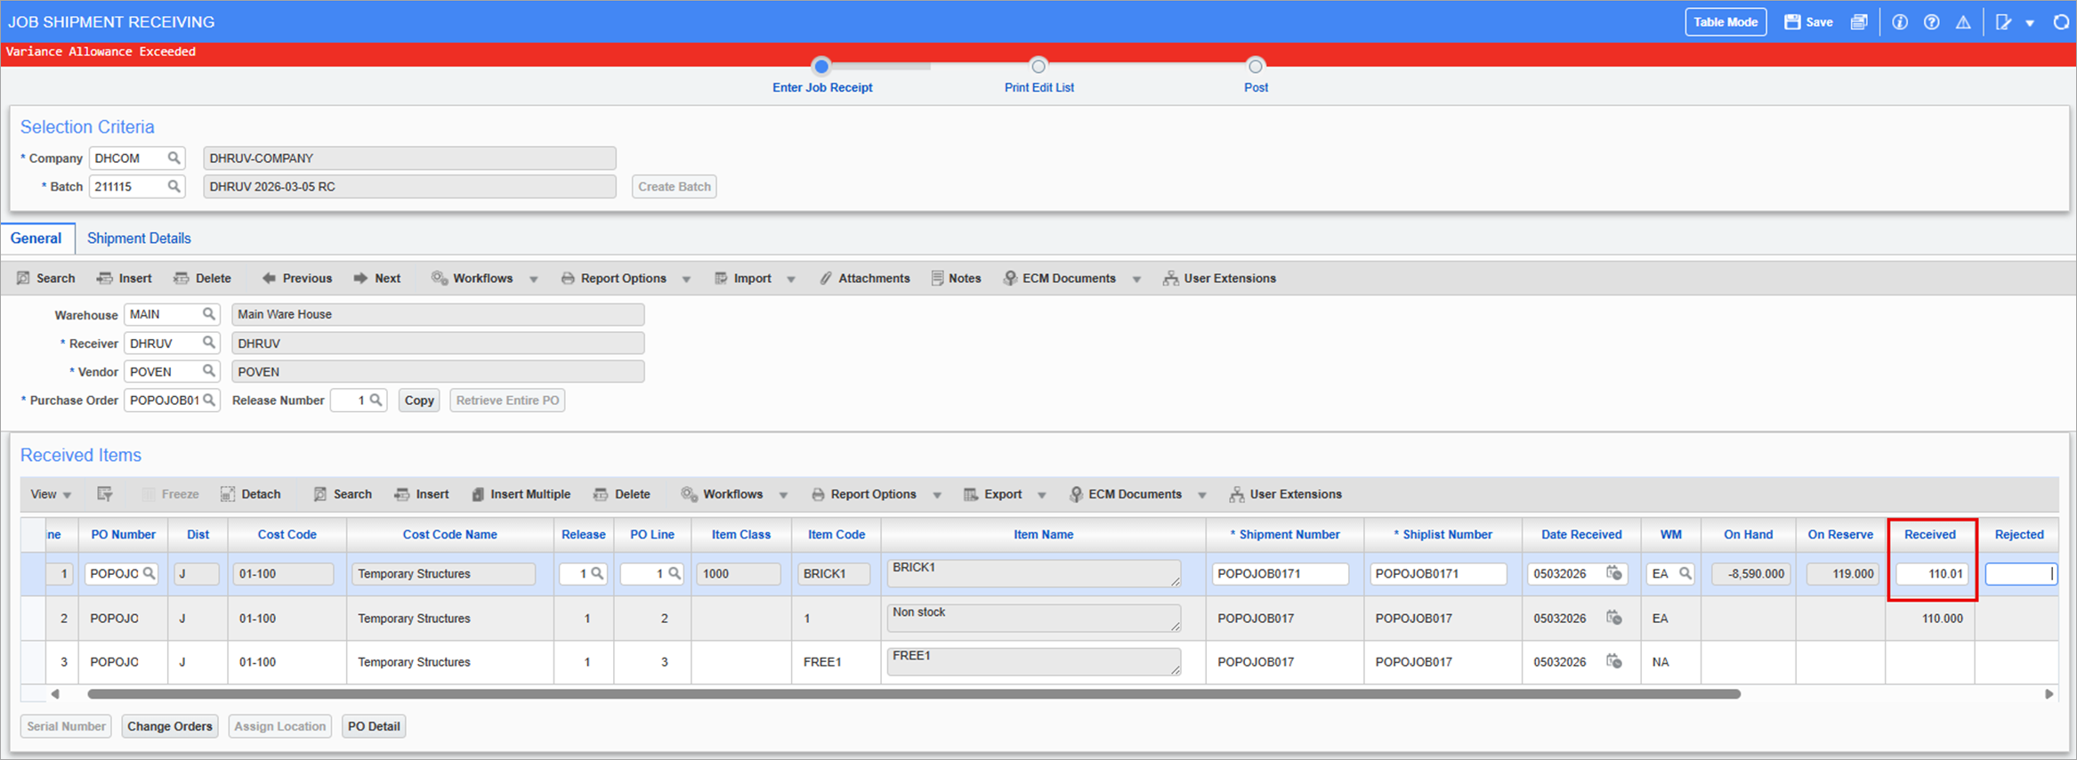Open the Purchase Order lookup magnifier icon

209,400
